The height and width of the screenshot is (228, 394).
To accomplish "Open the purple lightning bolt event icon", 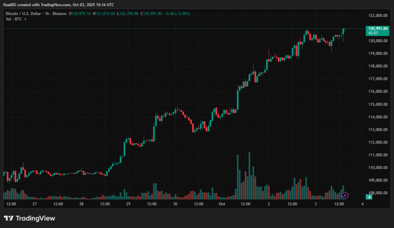I will pyautogui.click(x=346, y=195).
